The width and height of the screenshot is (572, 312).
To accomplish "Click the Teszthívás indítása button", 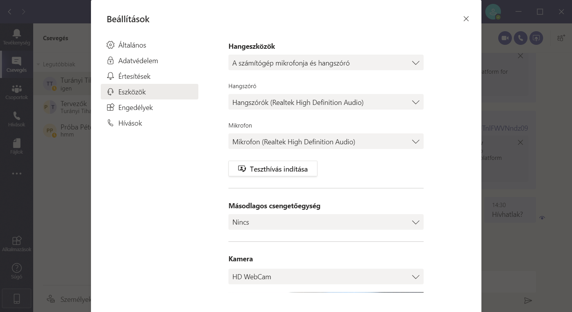I will pyautogui.click(x=273, y=169).
